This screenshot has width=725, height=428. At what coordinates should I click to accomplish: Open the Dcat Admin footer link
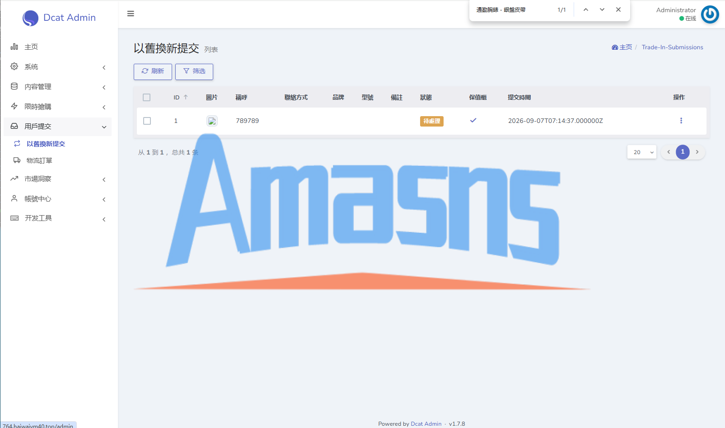coord(426,423)
